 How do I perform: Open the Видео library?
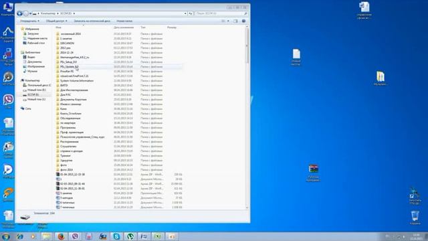click(x=31, y=57)
